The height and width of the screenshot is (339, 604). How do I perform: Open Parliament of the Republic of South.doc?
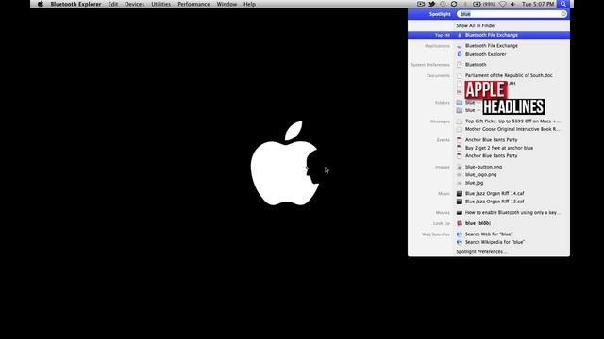[x=509, y=75]
